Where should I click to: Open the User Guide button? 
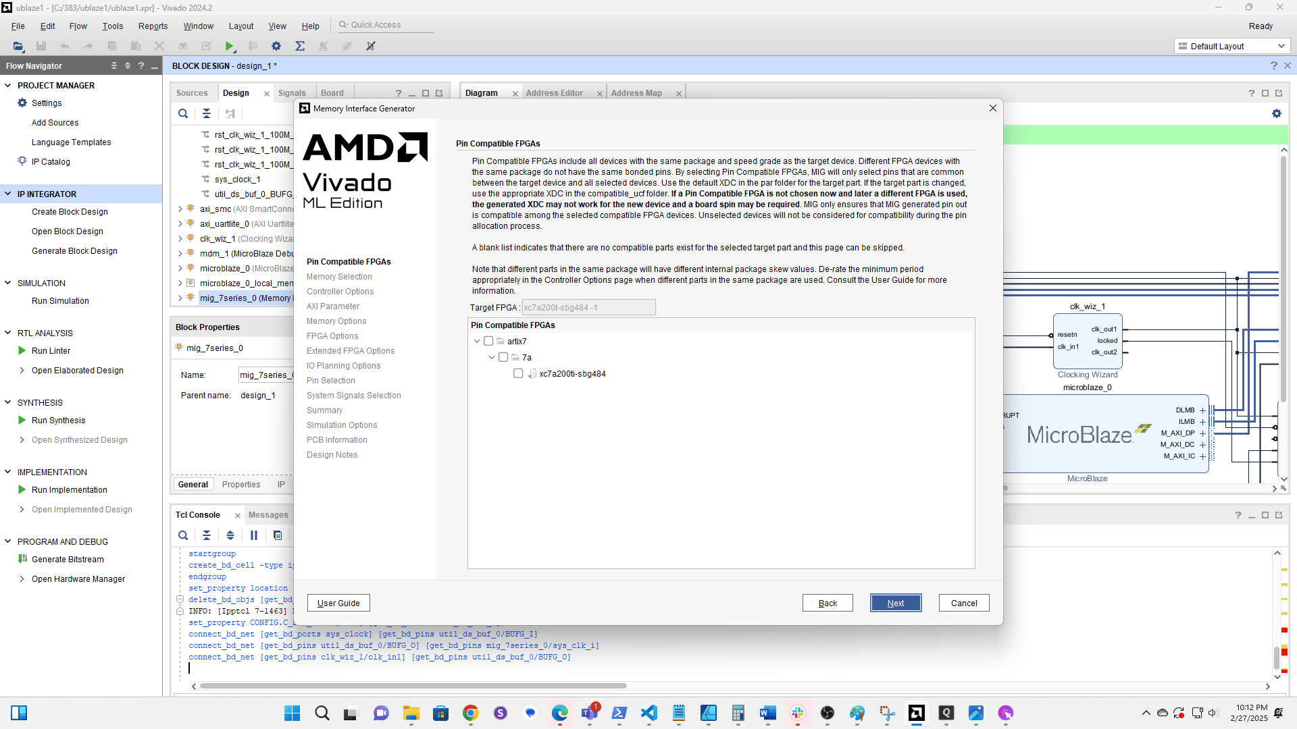pos(338,603)
